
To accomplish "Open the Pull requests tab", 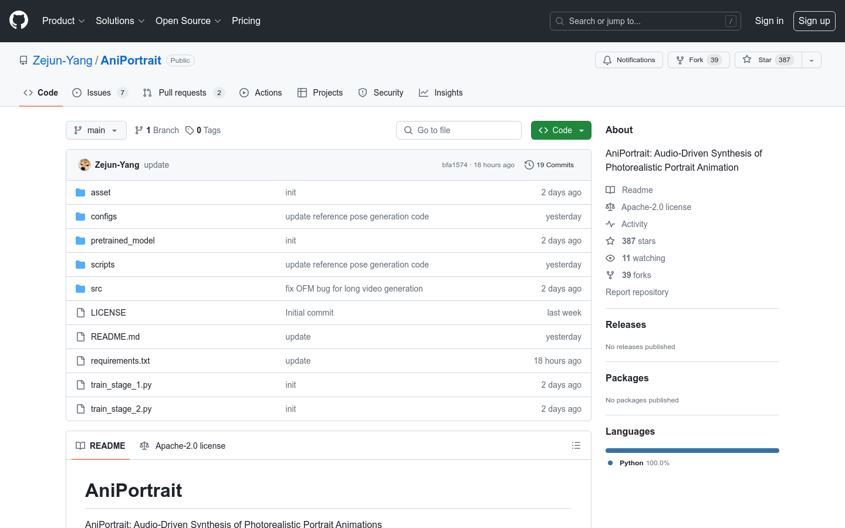I will (182, 93).
